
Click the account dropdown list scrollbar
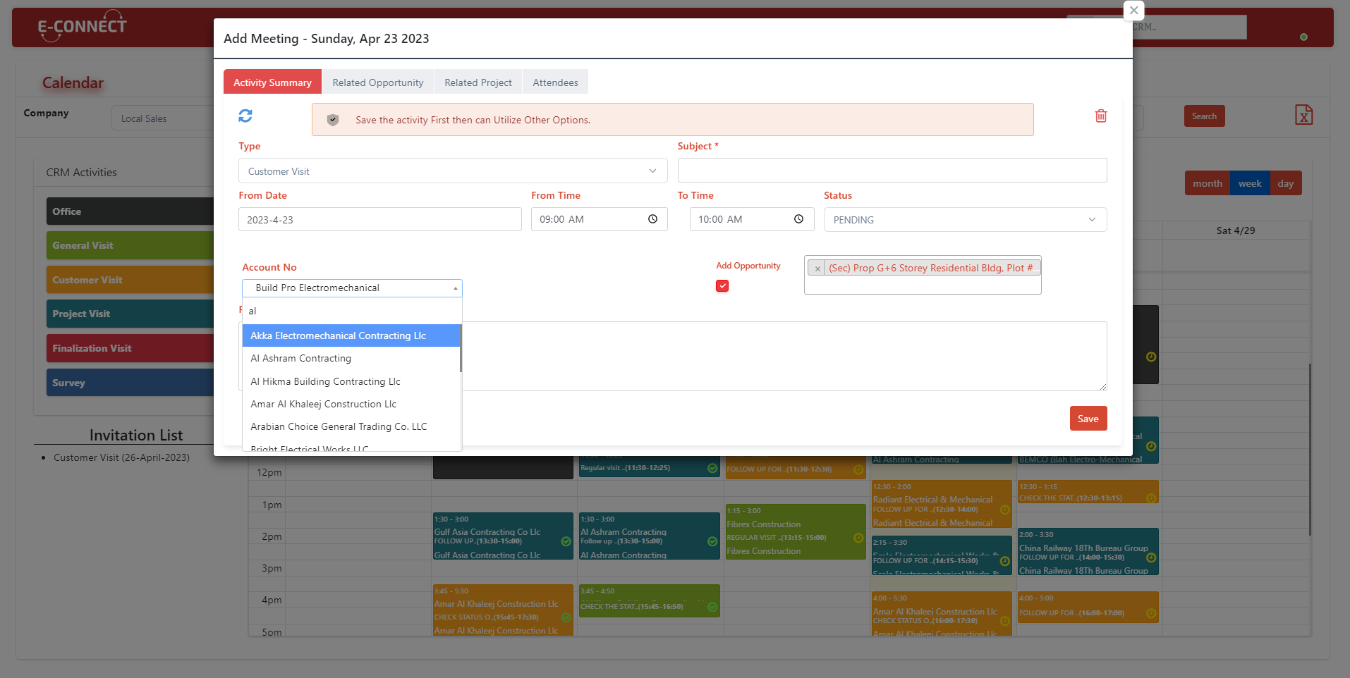tap(461, 348)
